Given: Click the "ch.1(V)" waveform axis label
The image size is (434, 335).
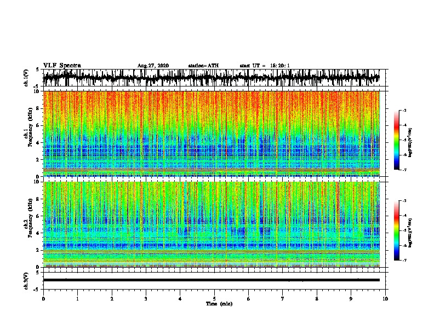Looking at the screenshot, I should pyautogui.click(x=26, y=78).
